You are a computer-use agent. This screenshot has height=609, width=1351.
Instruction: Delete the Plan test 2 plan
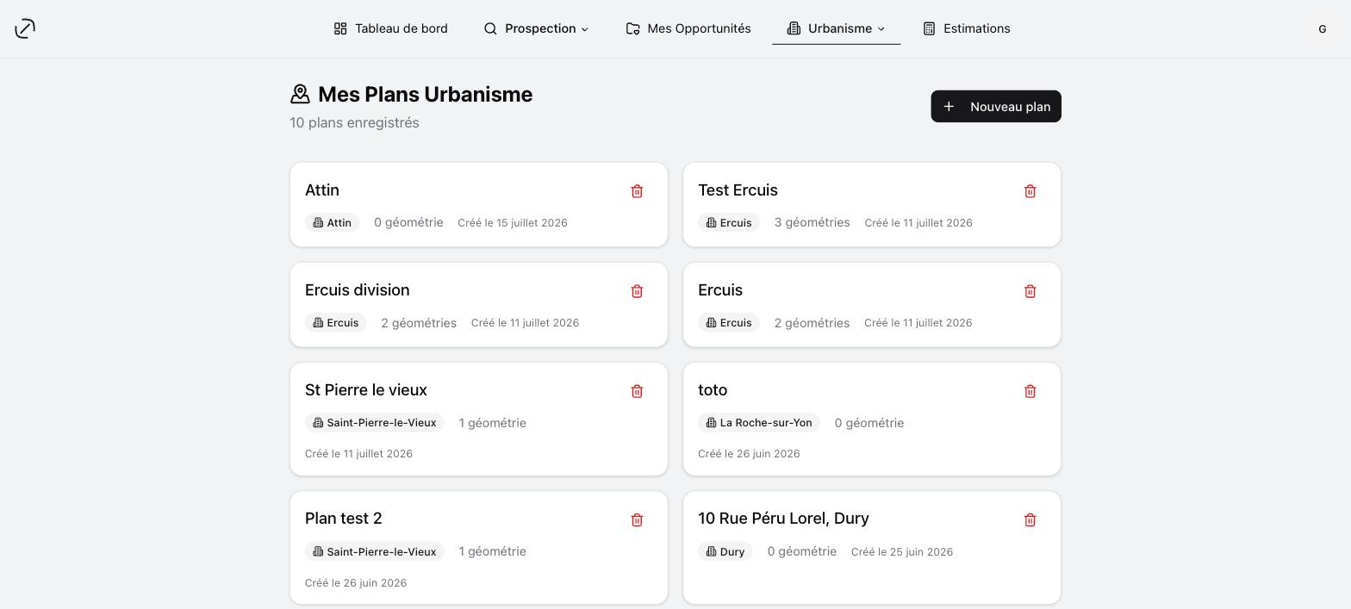pyautogui.click(x=637, y=519)
